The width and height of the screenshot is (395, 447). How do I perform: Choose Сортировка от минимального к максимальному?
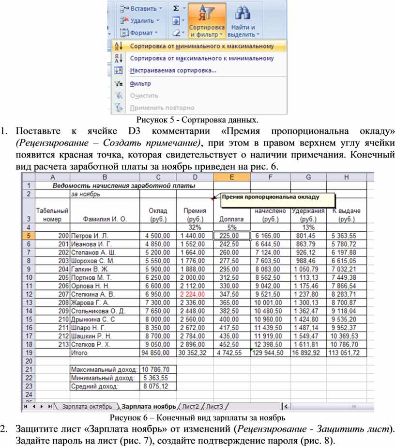(199, 46)
